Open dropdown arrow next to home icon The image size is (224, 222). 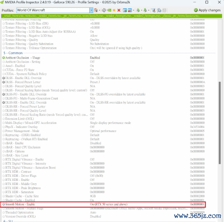click(x=99, y=10)
